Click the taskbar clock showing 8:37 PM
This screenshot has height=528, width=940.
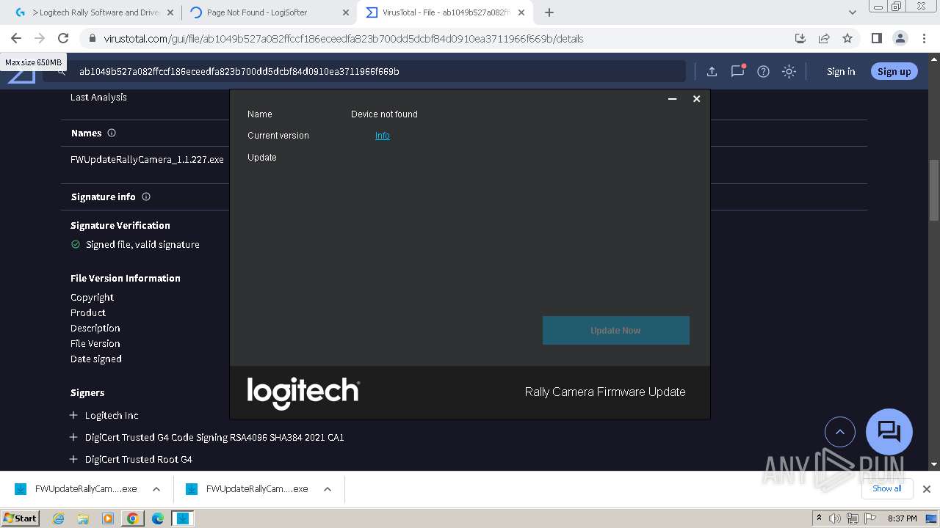point(902,518)
